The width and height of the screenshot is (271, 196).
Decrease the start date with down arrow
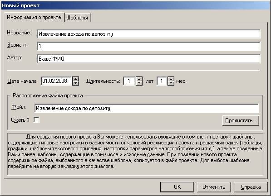click(x=76, y=83)
